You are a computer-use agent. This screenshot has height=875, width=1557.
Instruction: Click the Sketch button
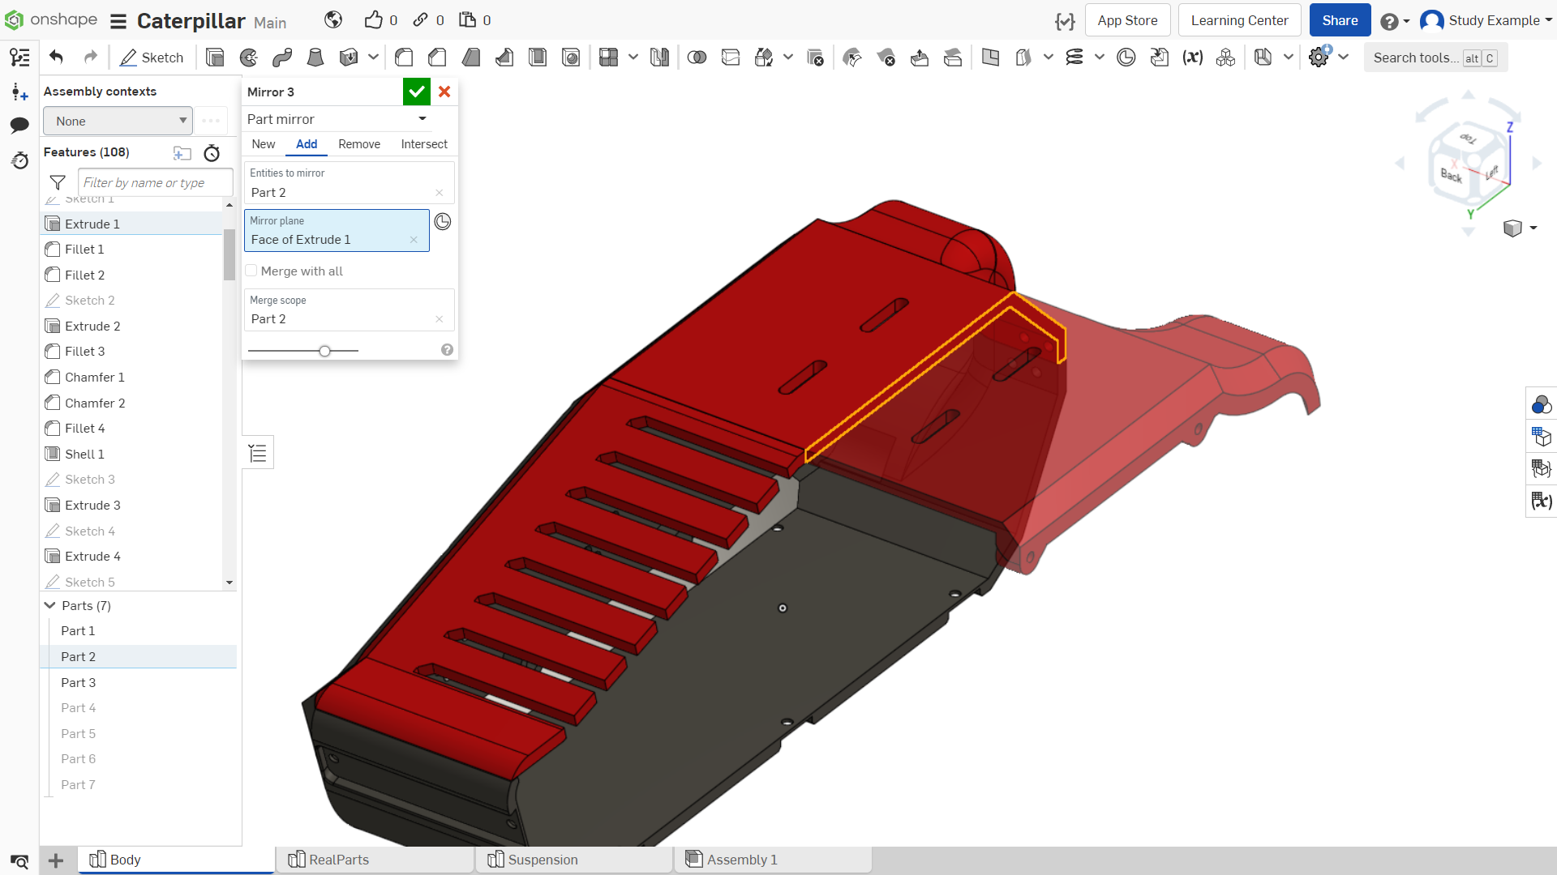pyautogui.click(x=152, y=58)
